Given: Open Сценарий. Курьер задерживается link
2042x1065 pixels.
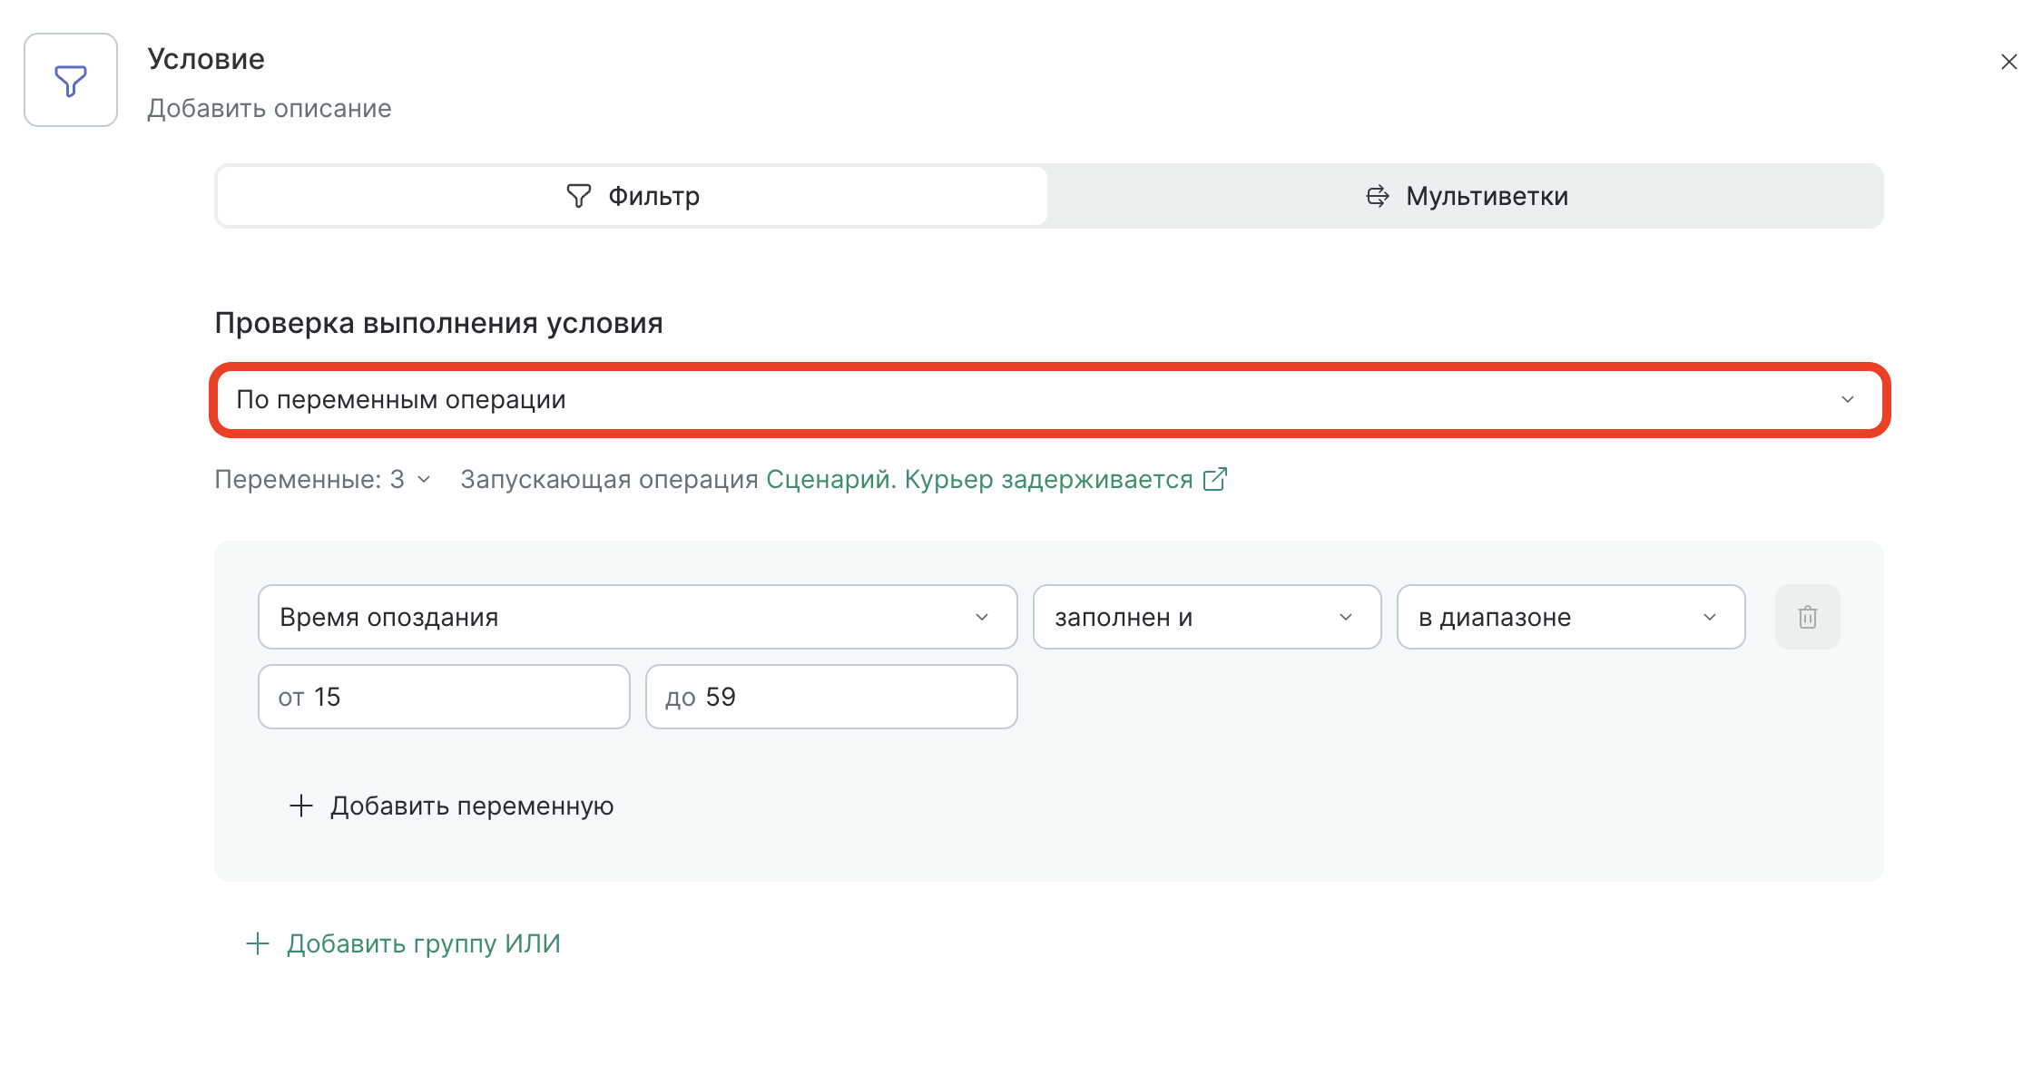Looking at the screenshot, I should click(x=979, y=479).
